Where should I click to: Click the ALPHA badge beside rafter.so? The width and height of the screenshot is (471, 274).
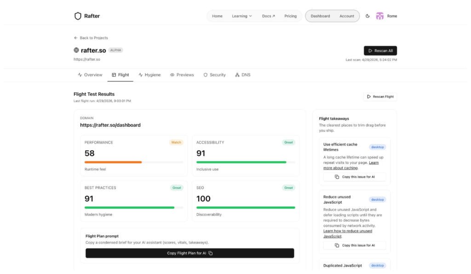pos(115,50)
